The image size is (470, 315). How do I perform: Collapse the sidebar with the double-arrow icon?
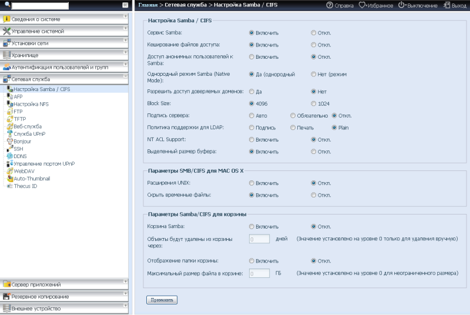(125, 5)
